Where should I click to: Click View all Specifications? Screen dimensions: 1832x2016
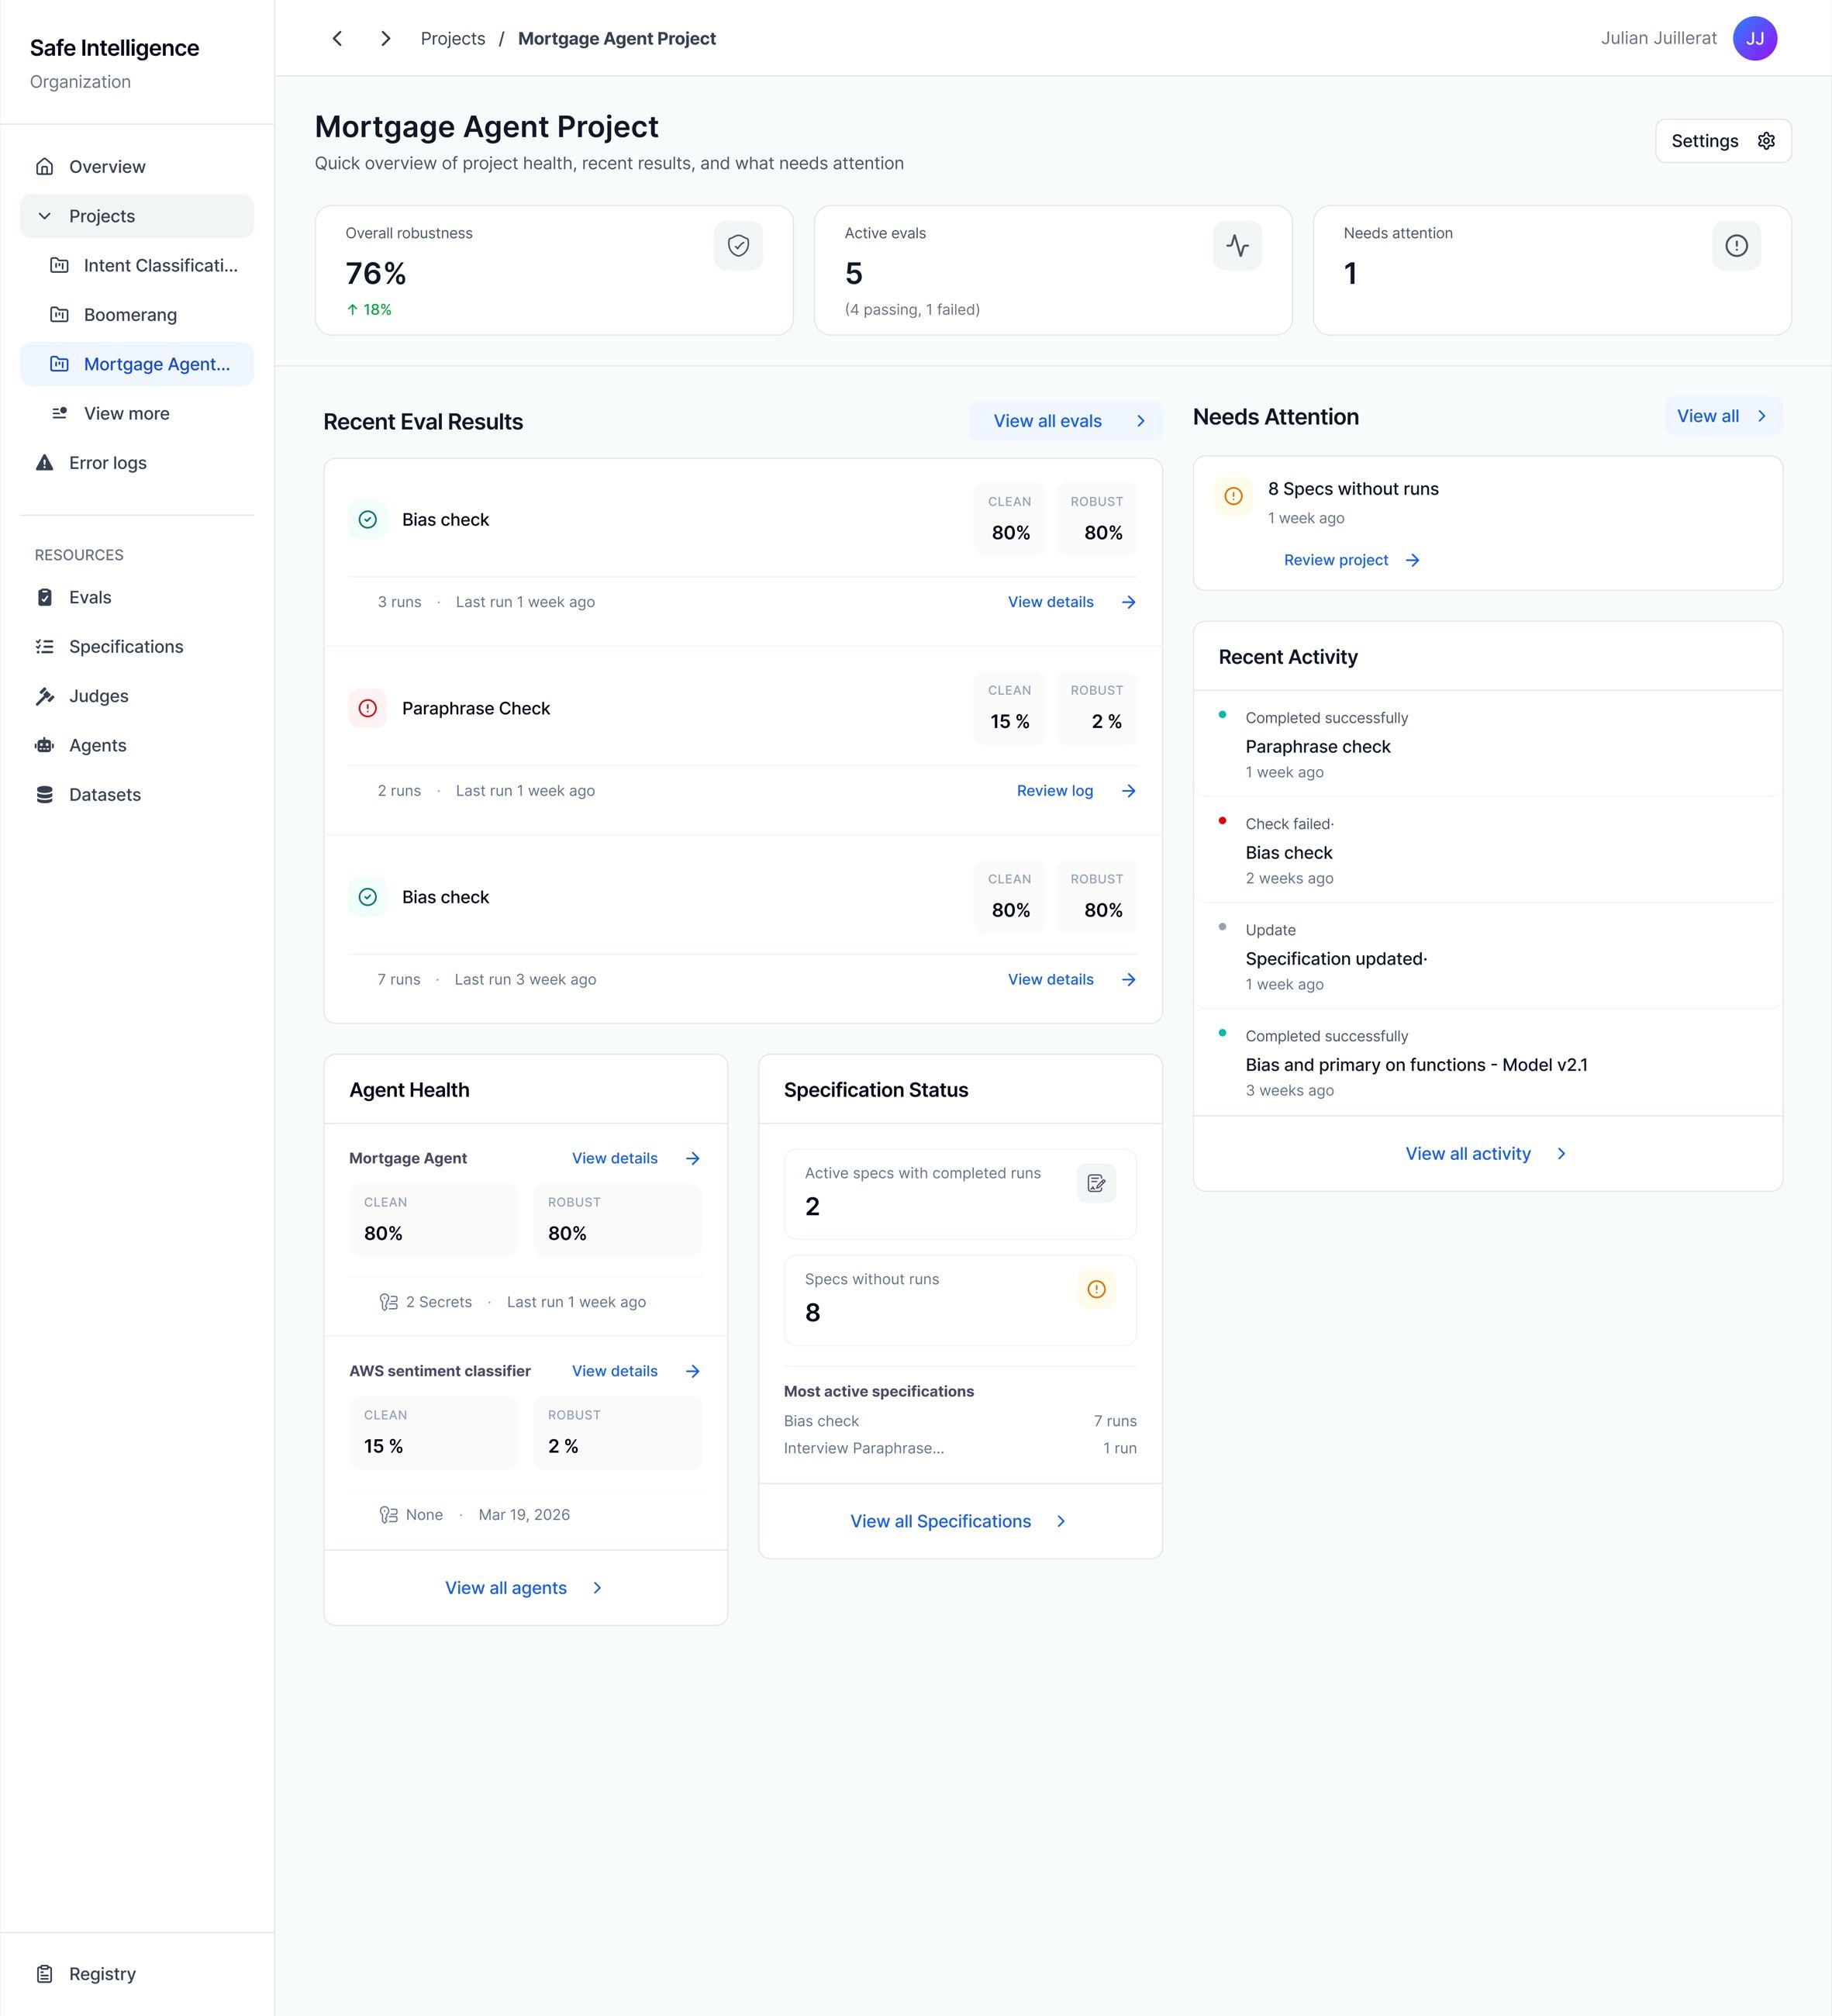click(959, 1521)
